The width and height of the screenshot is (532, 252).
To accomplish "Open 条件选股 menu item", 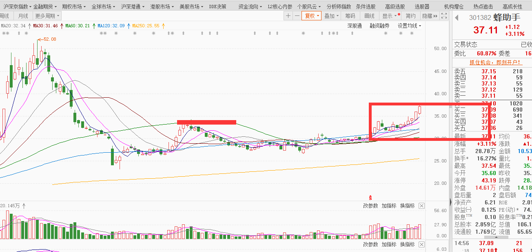I will [366, 7].
